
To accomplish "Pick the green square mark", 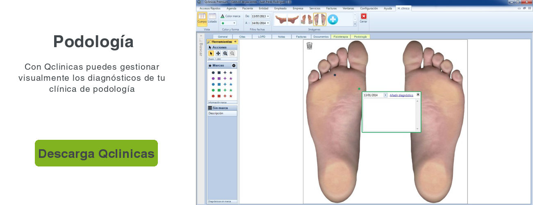I will [x=219, y=90].
